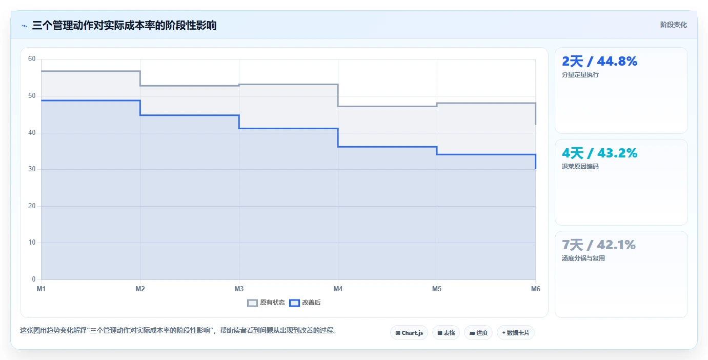
Task: Click the M5 x-axis label
Action: pyautogui.click(x=437, y=289)
